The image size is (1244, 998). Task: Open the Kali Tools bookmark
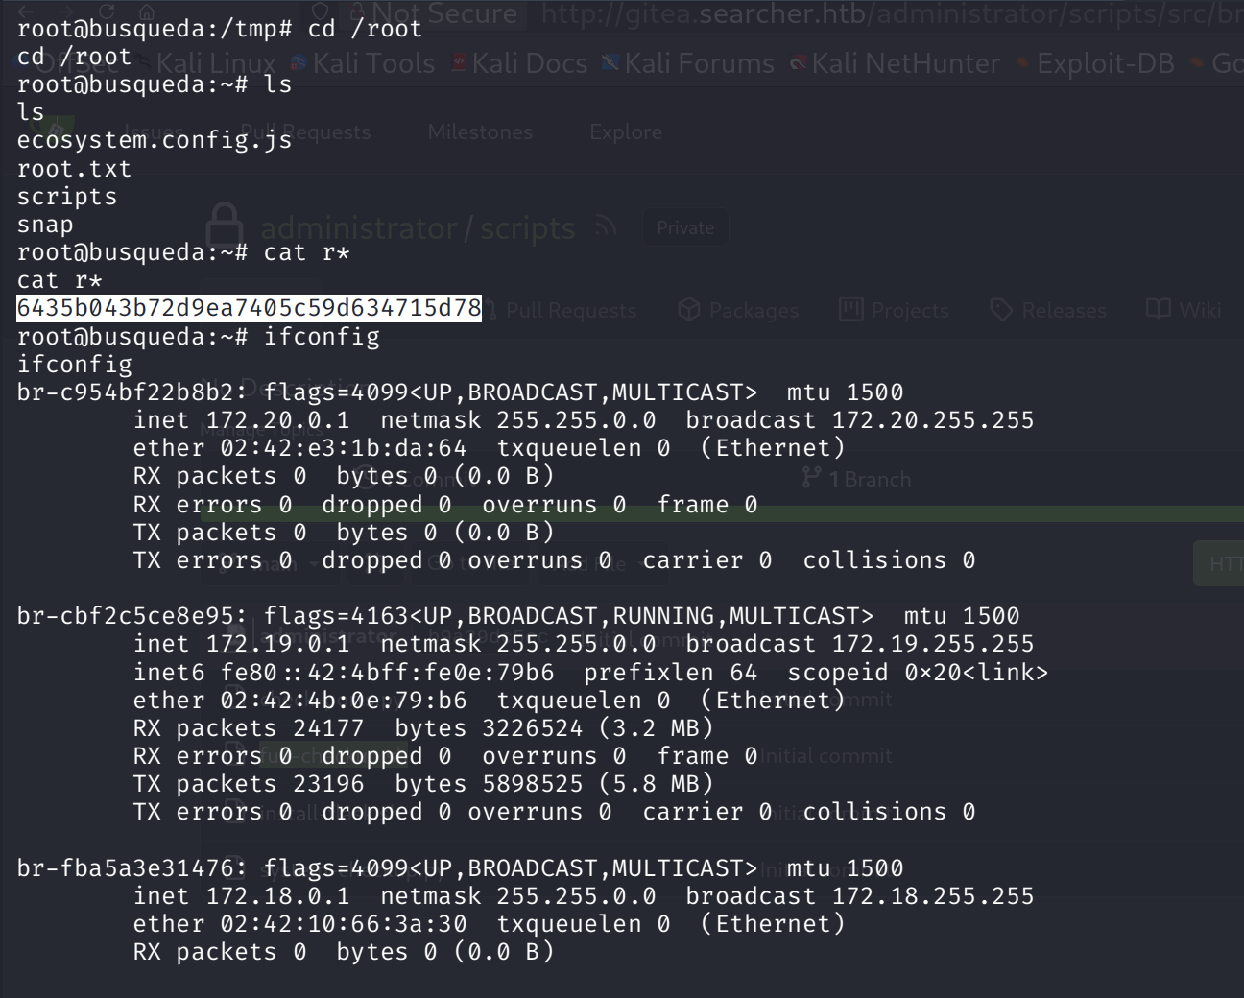[363, 64]
